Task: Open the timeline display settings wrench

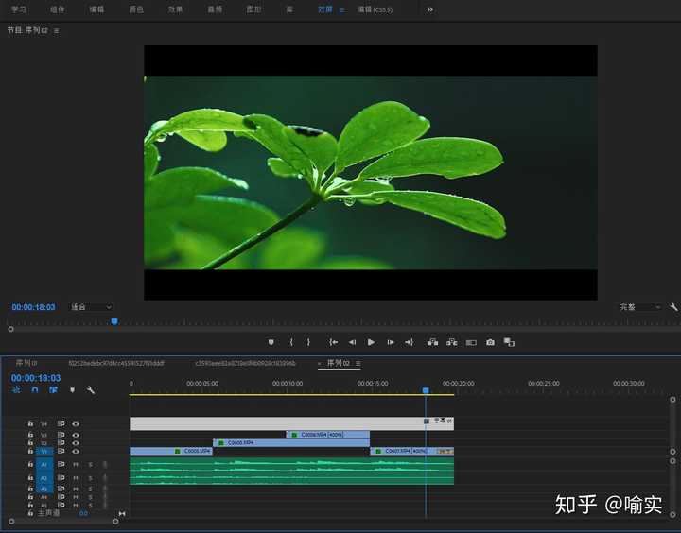Action: click(91, 389)
